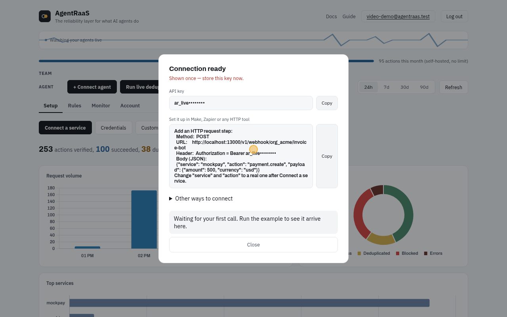This screenshot has width=507, height=317.
Task: Switch to the Setup tab
Action: click(50, 106)
